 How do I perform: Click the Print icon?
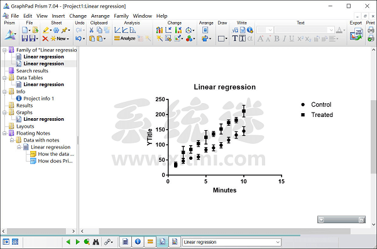click(371, 30)
